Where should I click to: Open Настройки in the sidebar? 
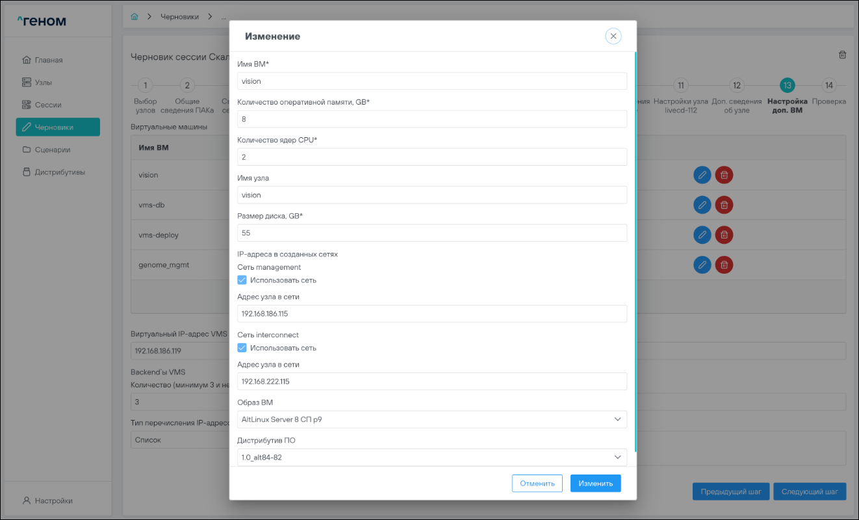click(x=53, y=500)
